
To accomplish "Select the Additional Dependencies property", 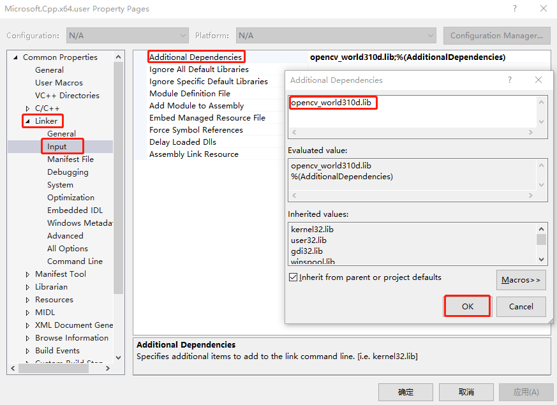I will (195, 57).
